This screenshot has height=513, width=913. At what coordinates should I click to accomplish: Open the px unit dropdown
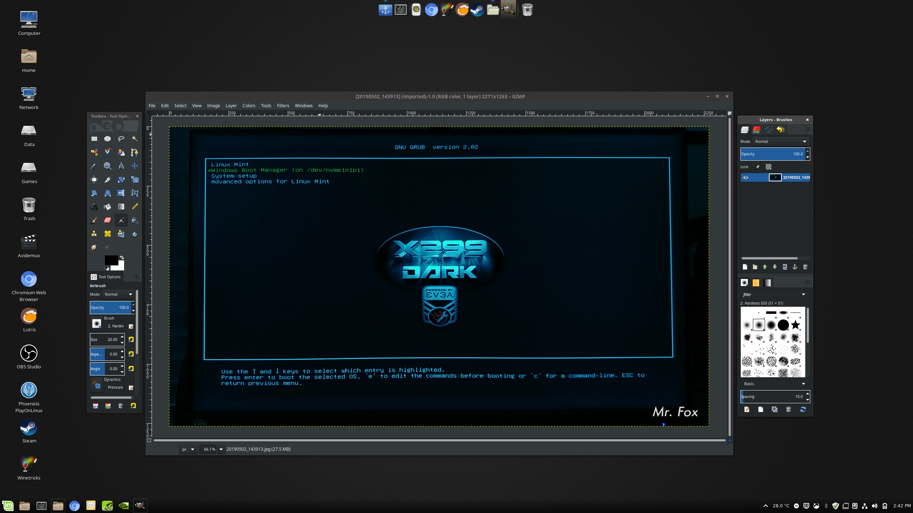coord(188,449)
